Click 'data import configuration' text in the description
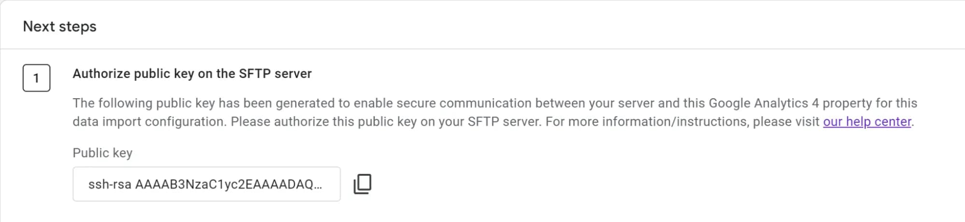The height and width of the screenshot is (222, 965). click(x=149, y=121)
